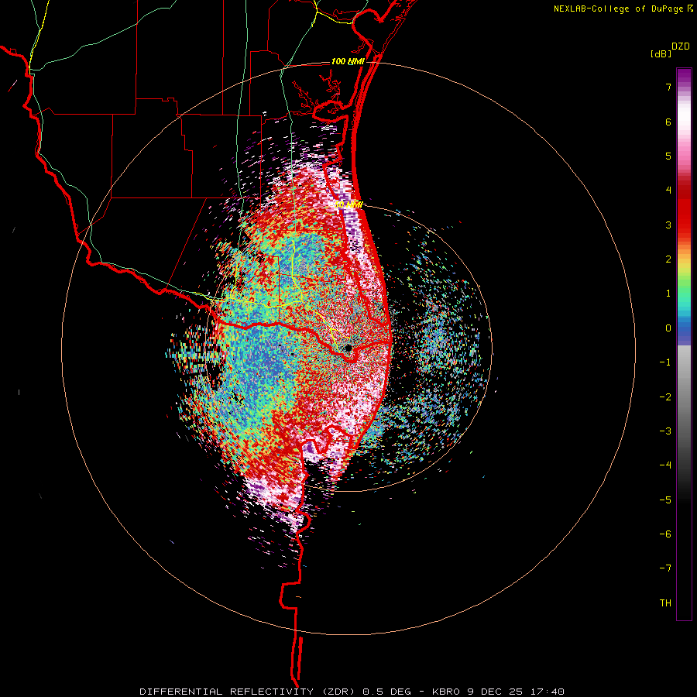Viewport: 697px width, 697px height.
Task: Click the 100 NMI range ring label
Action: point(348,61)
